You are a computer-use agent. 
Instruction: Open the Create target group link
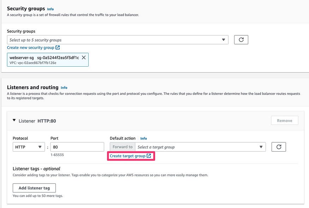tap(130, 156)
